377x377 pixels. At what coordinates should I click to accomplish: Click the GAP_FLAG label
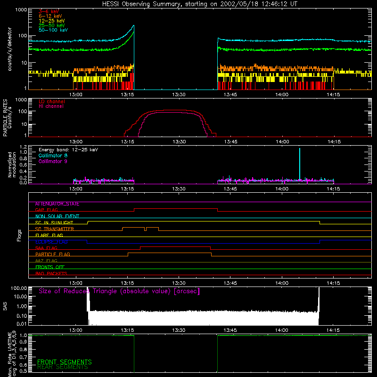tap(46, 210)
